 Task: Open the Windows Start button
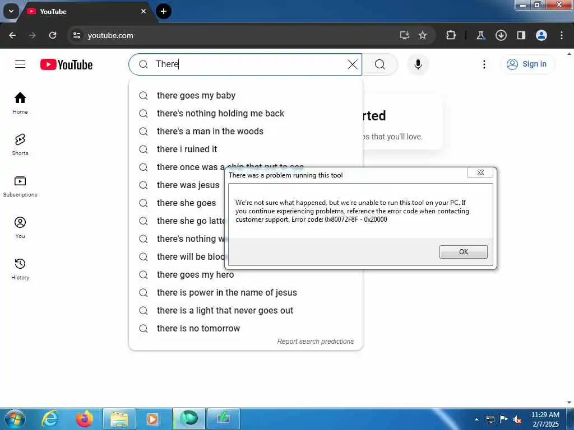[15, 419]
